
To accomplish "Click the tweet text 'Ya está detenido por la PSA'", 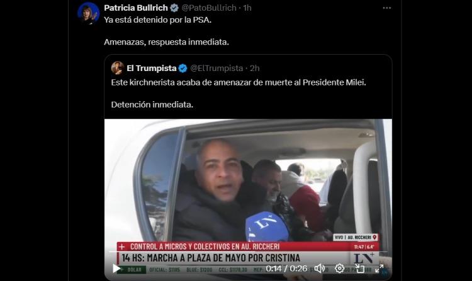I will 158,20.
